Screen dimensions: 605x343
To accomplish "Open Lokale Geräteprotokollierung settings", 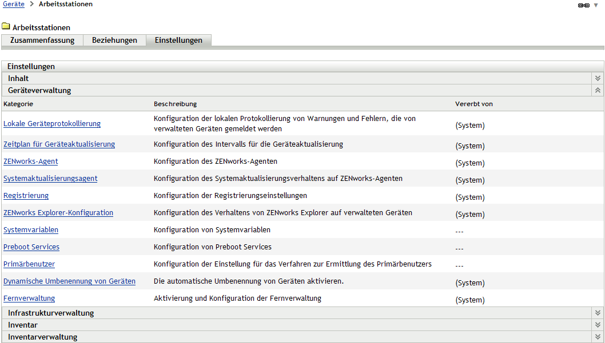I will tap(52, 122).
